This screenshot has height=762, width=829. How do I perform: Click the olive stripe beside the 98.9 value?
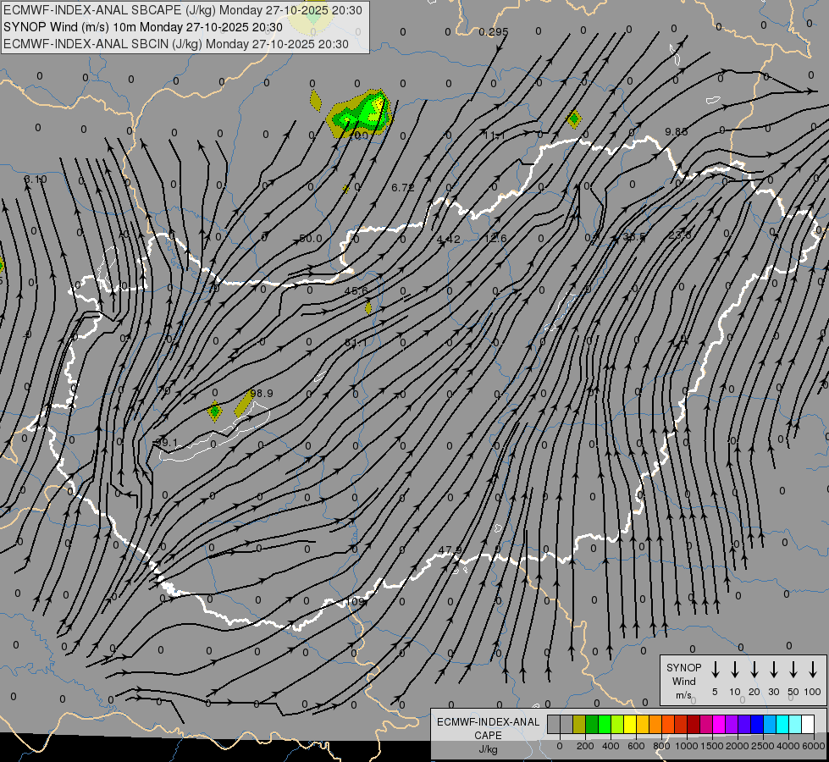[x=244, y=403]
